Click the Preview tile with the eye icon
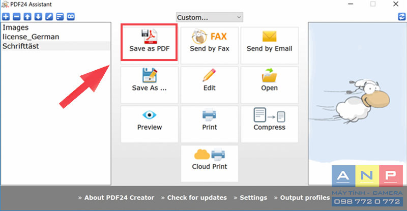The height and width of the screenshot is (211, 407). click(x=149, y=124)
